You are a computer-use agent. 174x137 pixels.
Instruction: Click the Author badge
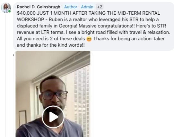pos(71,7)
